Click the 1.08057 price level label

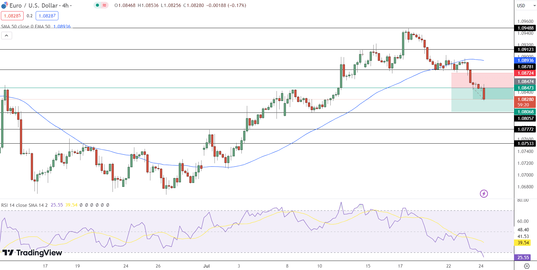[525, 119]
